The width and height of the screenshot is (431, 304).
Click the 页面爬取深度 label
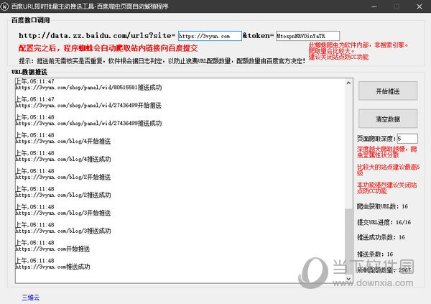tap(376, 139)
